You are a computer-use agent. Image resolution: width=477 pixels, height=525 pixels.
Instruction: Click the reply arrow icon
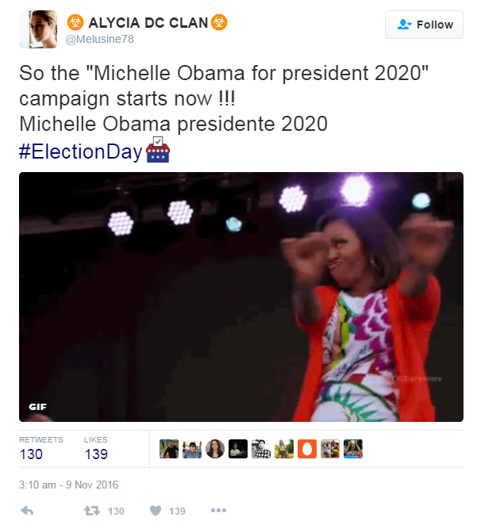(26, 511)
